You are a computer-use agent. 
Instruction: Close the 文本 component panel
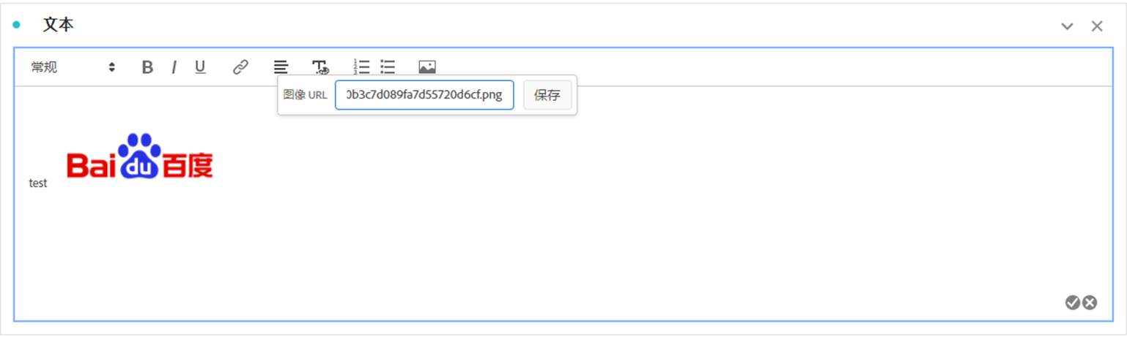tap(1097, 26)
